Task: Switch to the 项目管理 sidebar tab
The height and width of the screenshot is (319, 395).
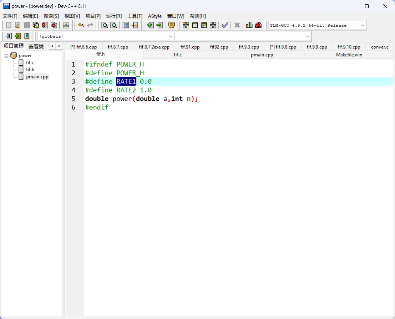Action: pos(13,46)
